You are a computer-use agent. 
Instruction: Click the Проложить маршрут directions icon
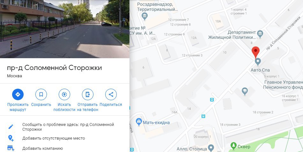point(18,94)
